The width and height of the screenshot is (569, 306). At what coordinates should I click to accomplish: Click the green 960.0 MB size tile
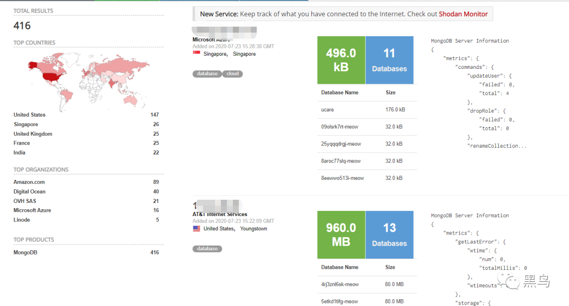click(x=341, y=234)
